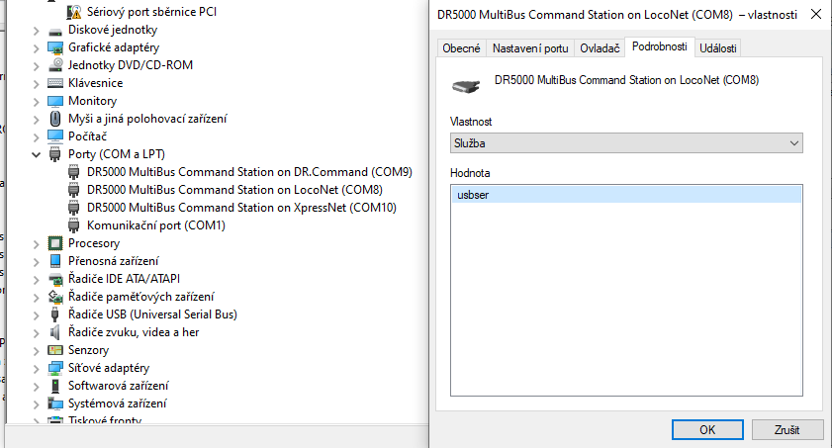Click the Síťové adaptéry network icon
This screenshot has width=832, height=448.
56,368
